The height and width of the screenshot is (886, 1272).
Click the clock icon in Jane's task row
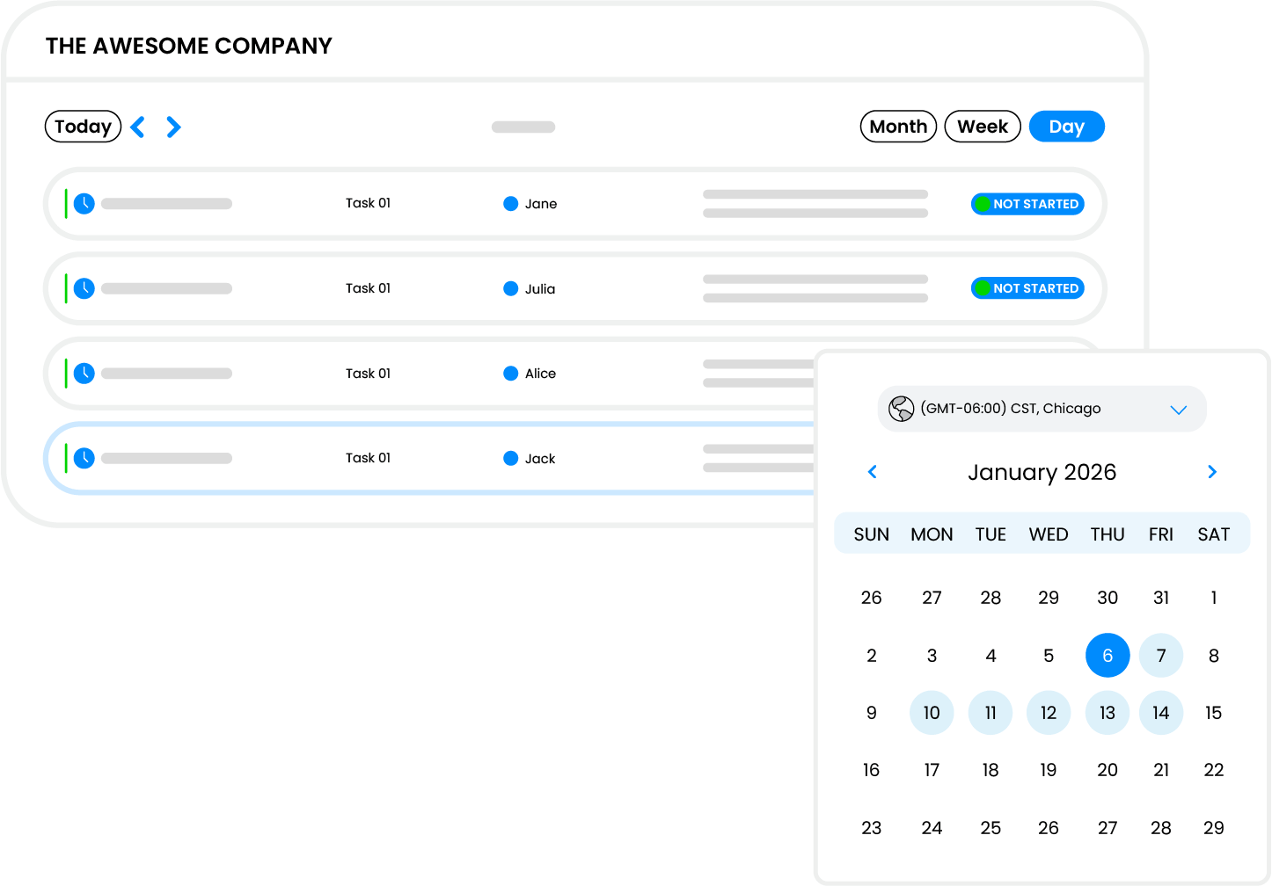pyautogui.click(x=84, y=204)
